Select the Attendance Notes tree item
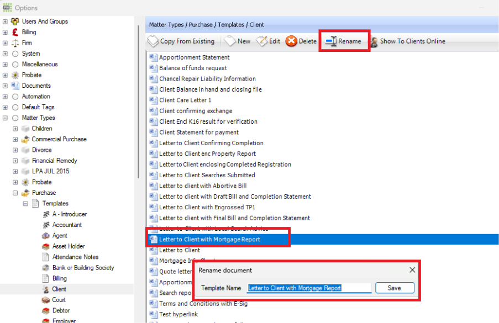Image resolution: width=499 pixels, height=323 pixels. 75,257
